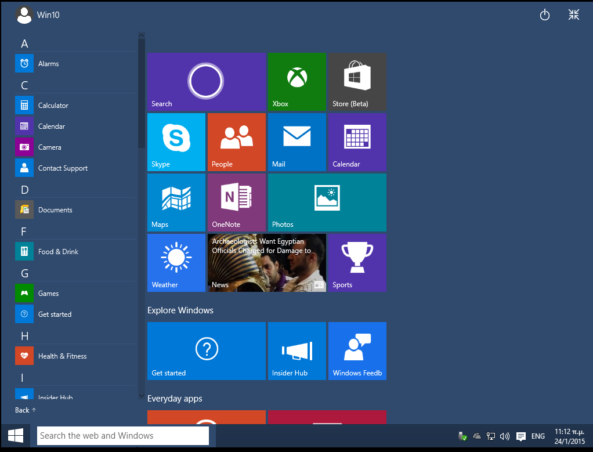Restore Start menu from full screen
The height and width of the screenshot is (452, 593).
pyautogui.click(x=574, y=15)
